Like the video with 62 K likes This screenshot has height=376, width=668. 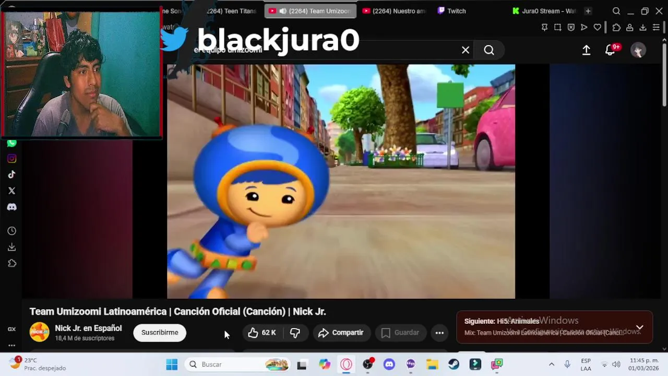point(262,333)
